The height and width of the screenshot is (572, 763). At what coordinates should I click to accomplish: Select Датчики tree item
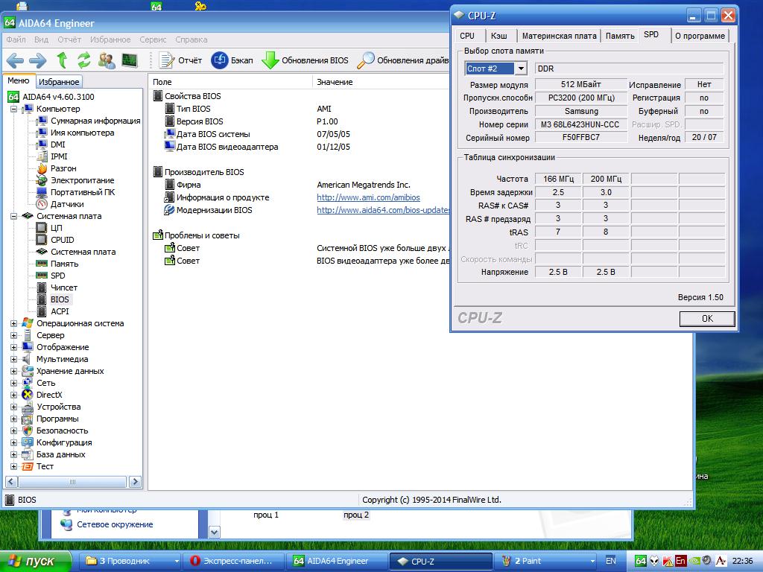pos(67,204)
